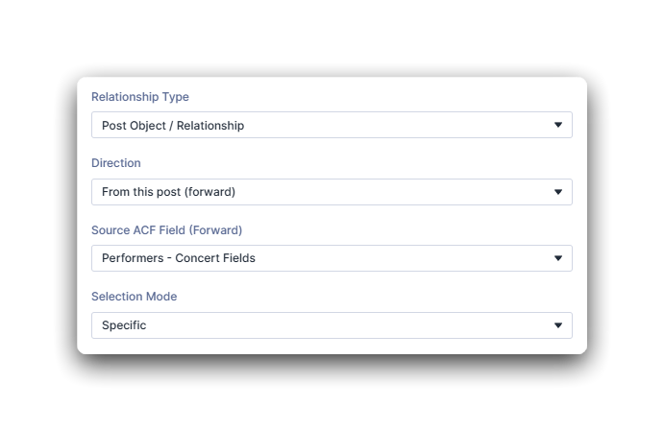Click the "Relationship Type" field label
The width and height of the screenshot is (664, 431).
[139, 97]
